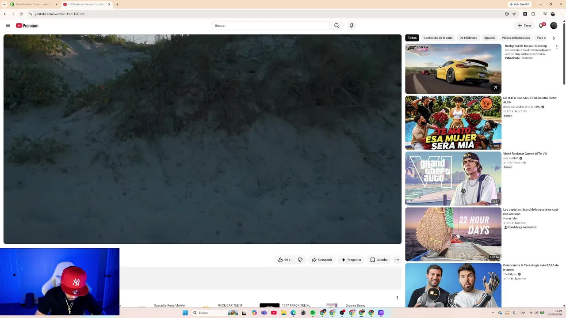Go back in the browser
Viewport: 566px width, 318px height.
click(x=5, y=14)
